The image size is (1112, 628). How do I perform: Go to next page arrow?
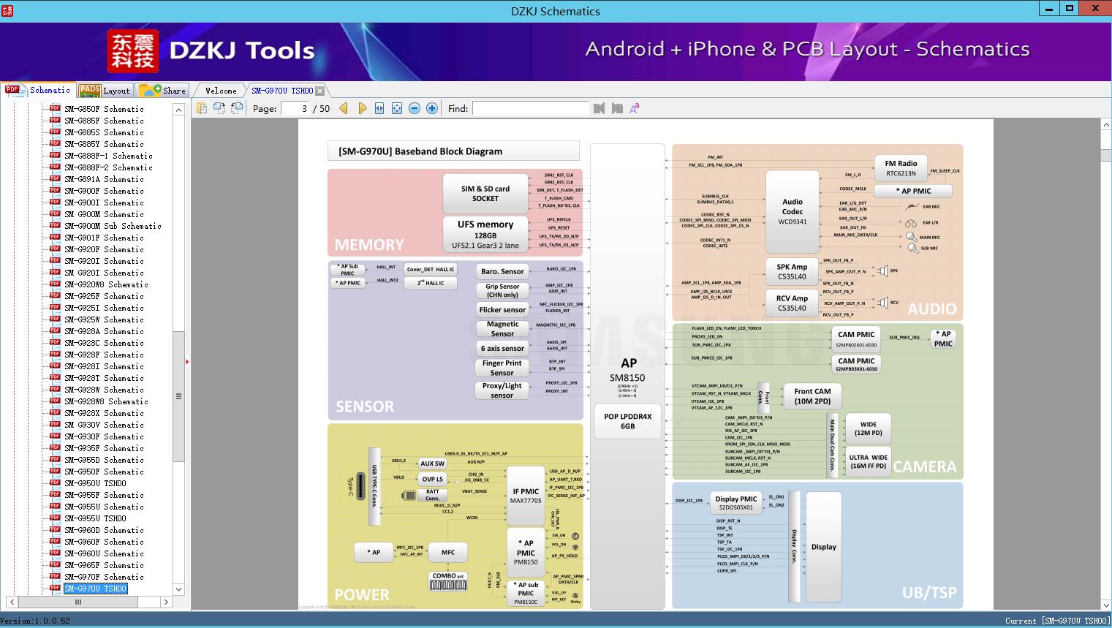(x=362, y=108)
